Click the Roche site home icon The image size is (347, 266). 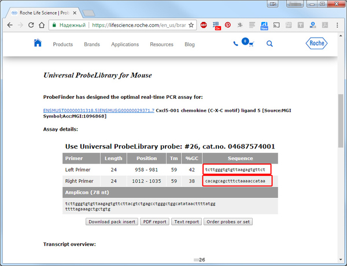(38, 43)
